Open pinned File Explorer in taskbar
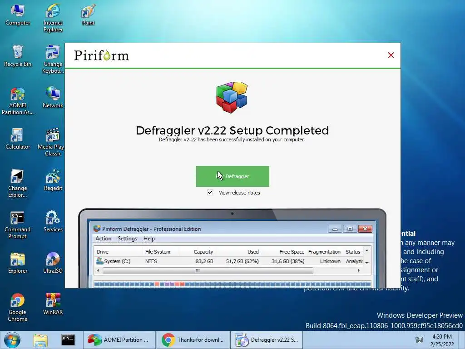This screenshot has width=465, height=349. coord(40,340)
